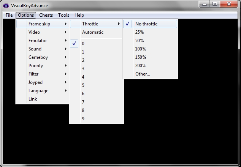Click the VisualBoyAdvance title bar icon

pos(6,6)
